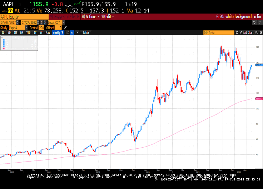Click the pink moving average axis value label

tap(259, 99)
